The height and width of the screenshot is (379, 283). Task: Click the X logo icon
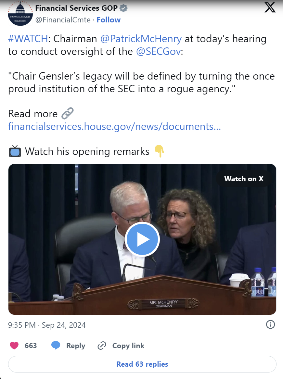coord(270,7)
